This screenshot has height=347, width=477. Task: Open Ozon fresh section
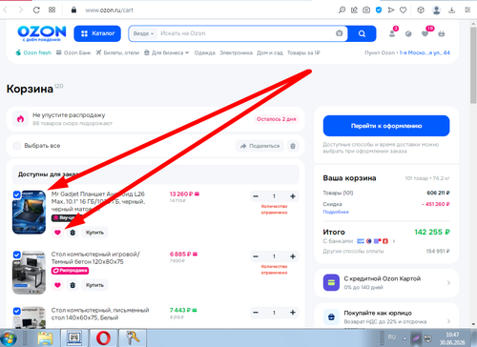click(x=33, y=52)
